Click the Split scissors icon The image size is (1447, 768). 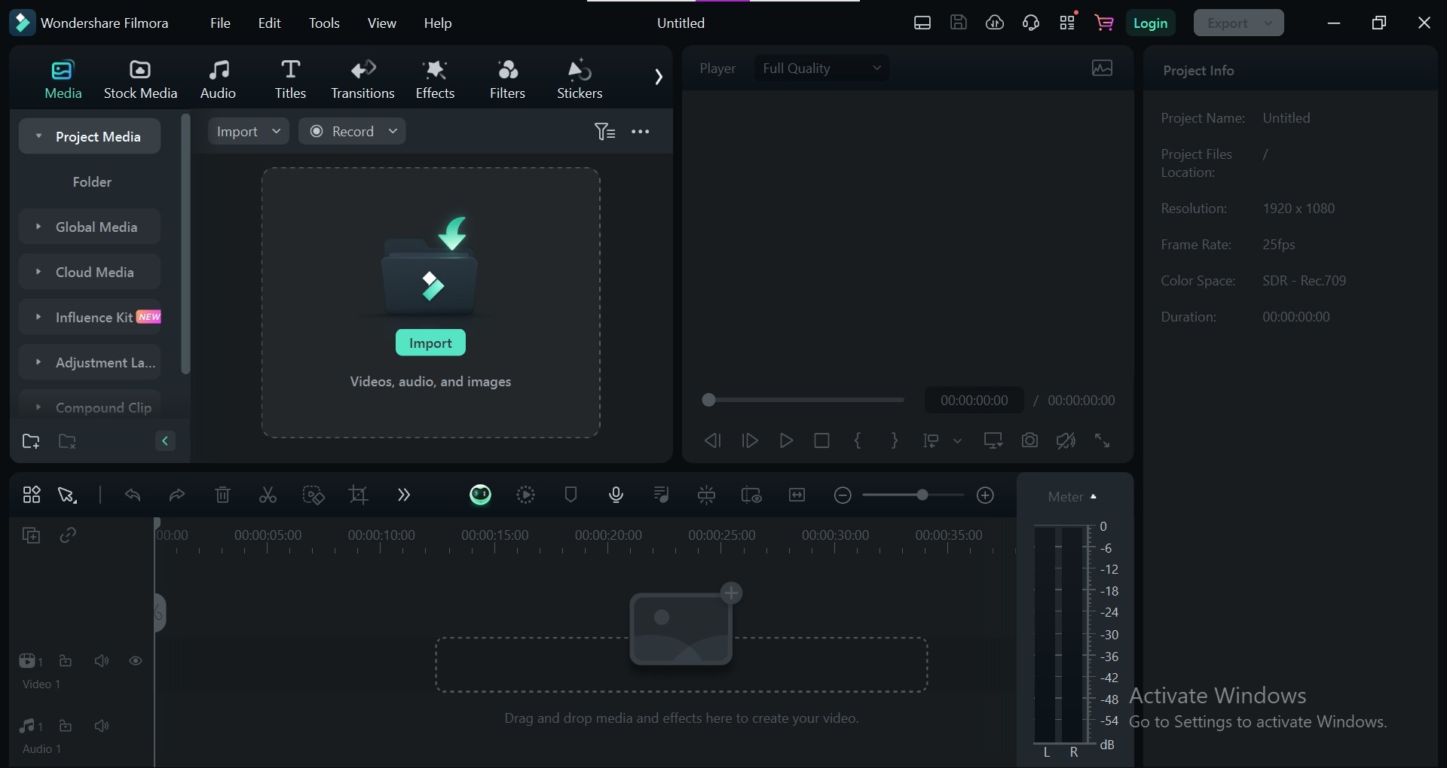tap(268, 495)
